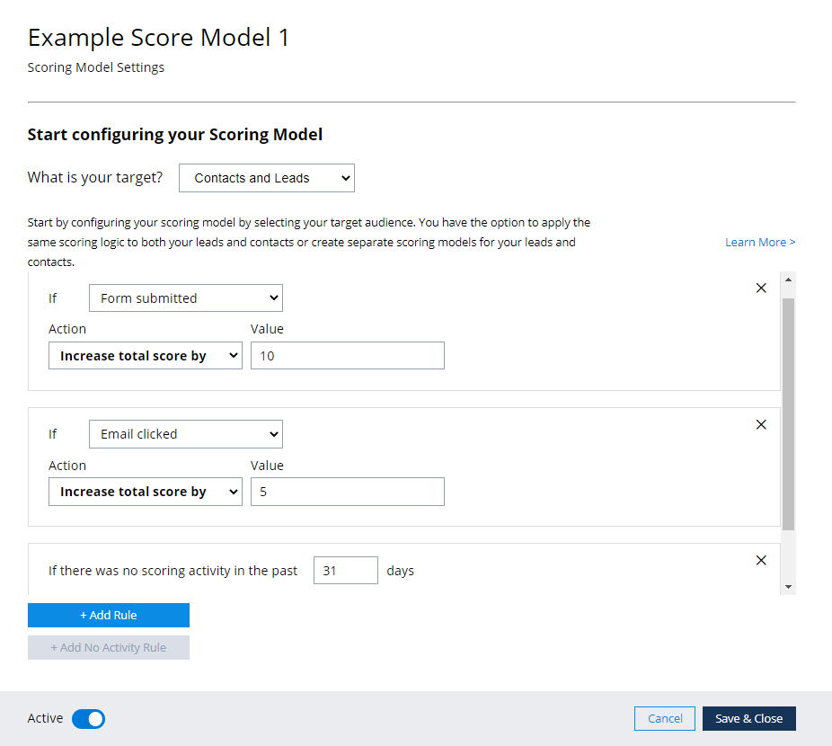Open the Email clicked condition dropdown
The height and width of the screenshot is (746, 832).
click(186, 434)
